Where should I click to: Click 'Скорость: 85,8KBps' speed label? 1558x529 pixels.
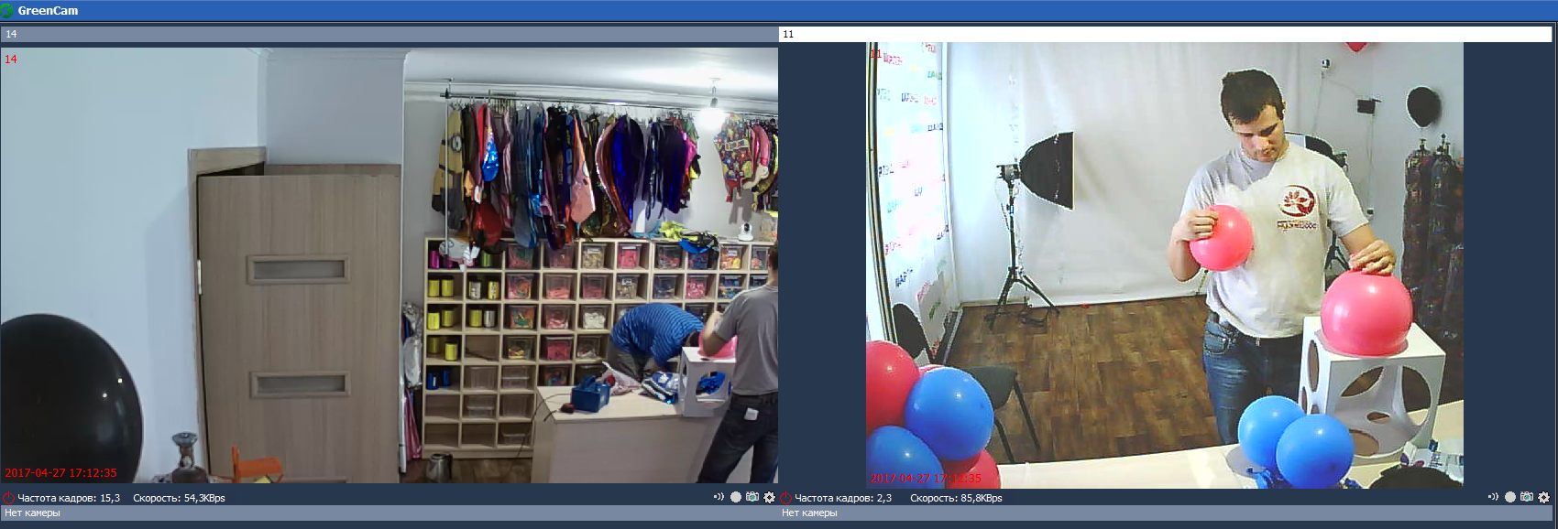[x=956, y=498]
